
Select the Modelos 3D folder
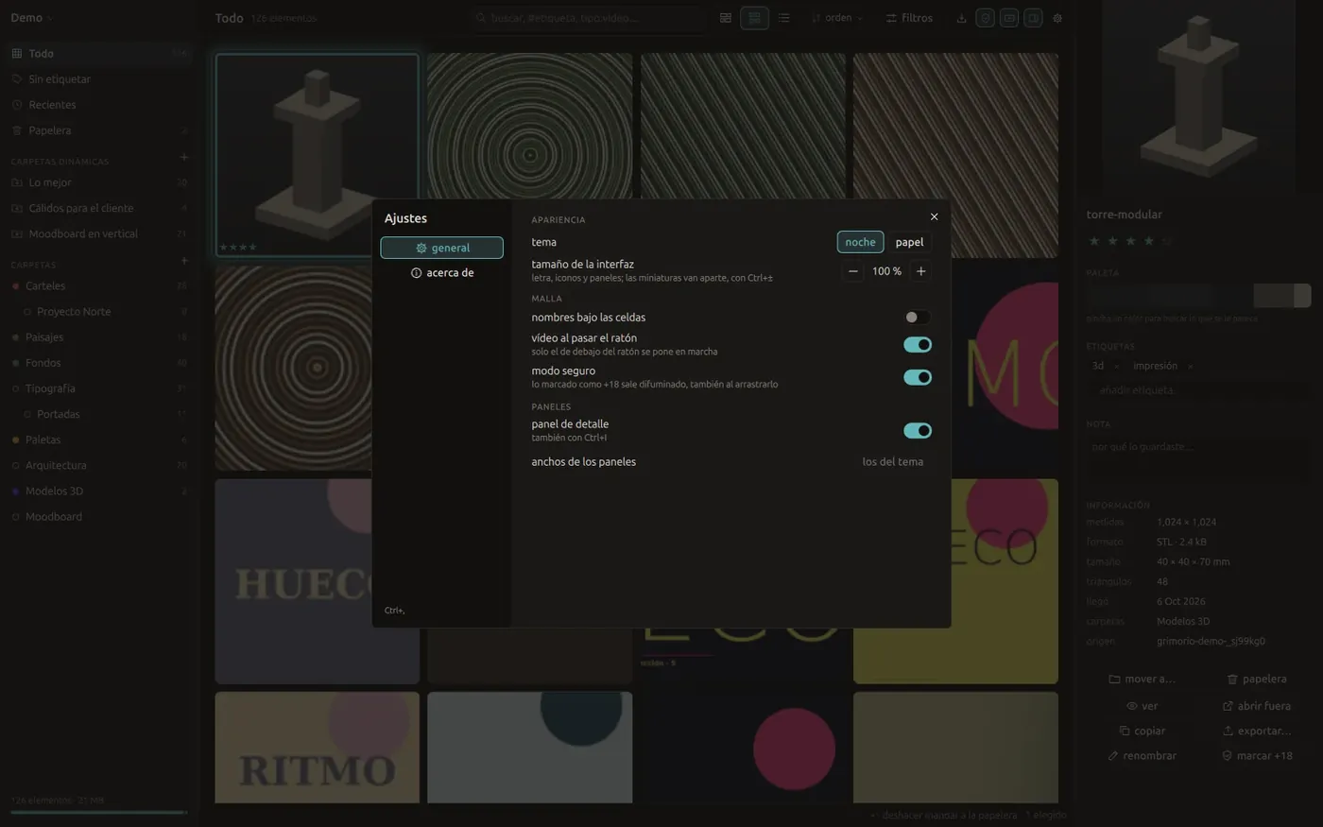(98, 491)
